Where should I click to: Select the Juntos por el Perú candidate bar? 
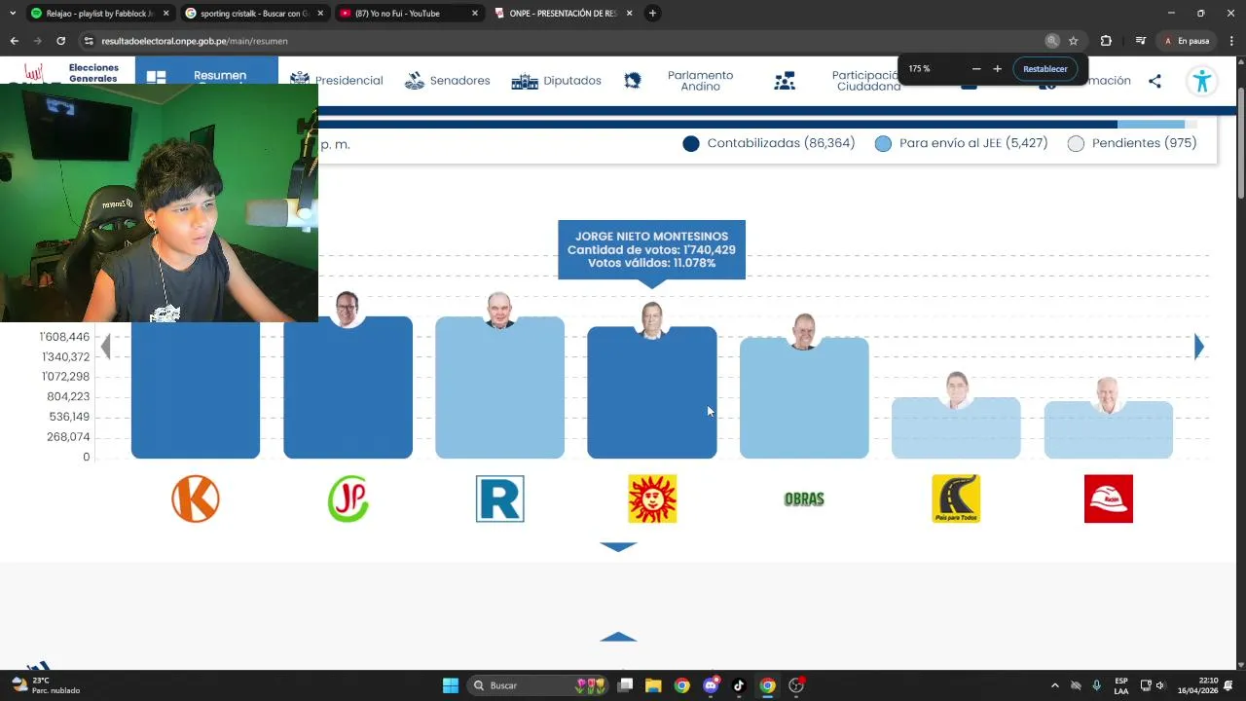point(348,387)
